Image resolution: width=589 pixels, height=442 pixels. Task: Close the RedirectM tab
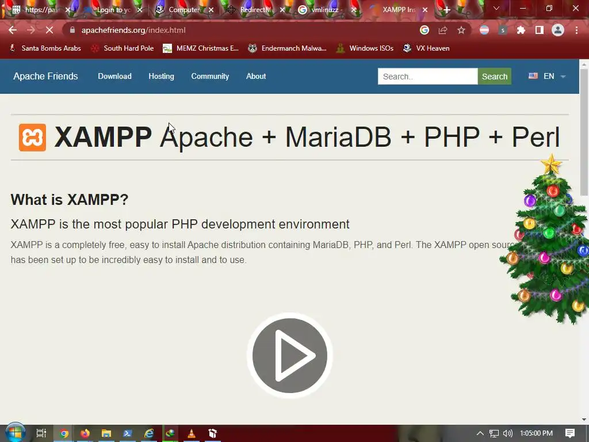(282, 10)
